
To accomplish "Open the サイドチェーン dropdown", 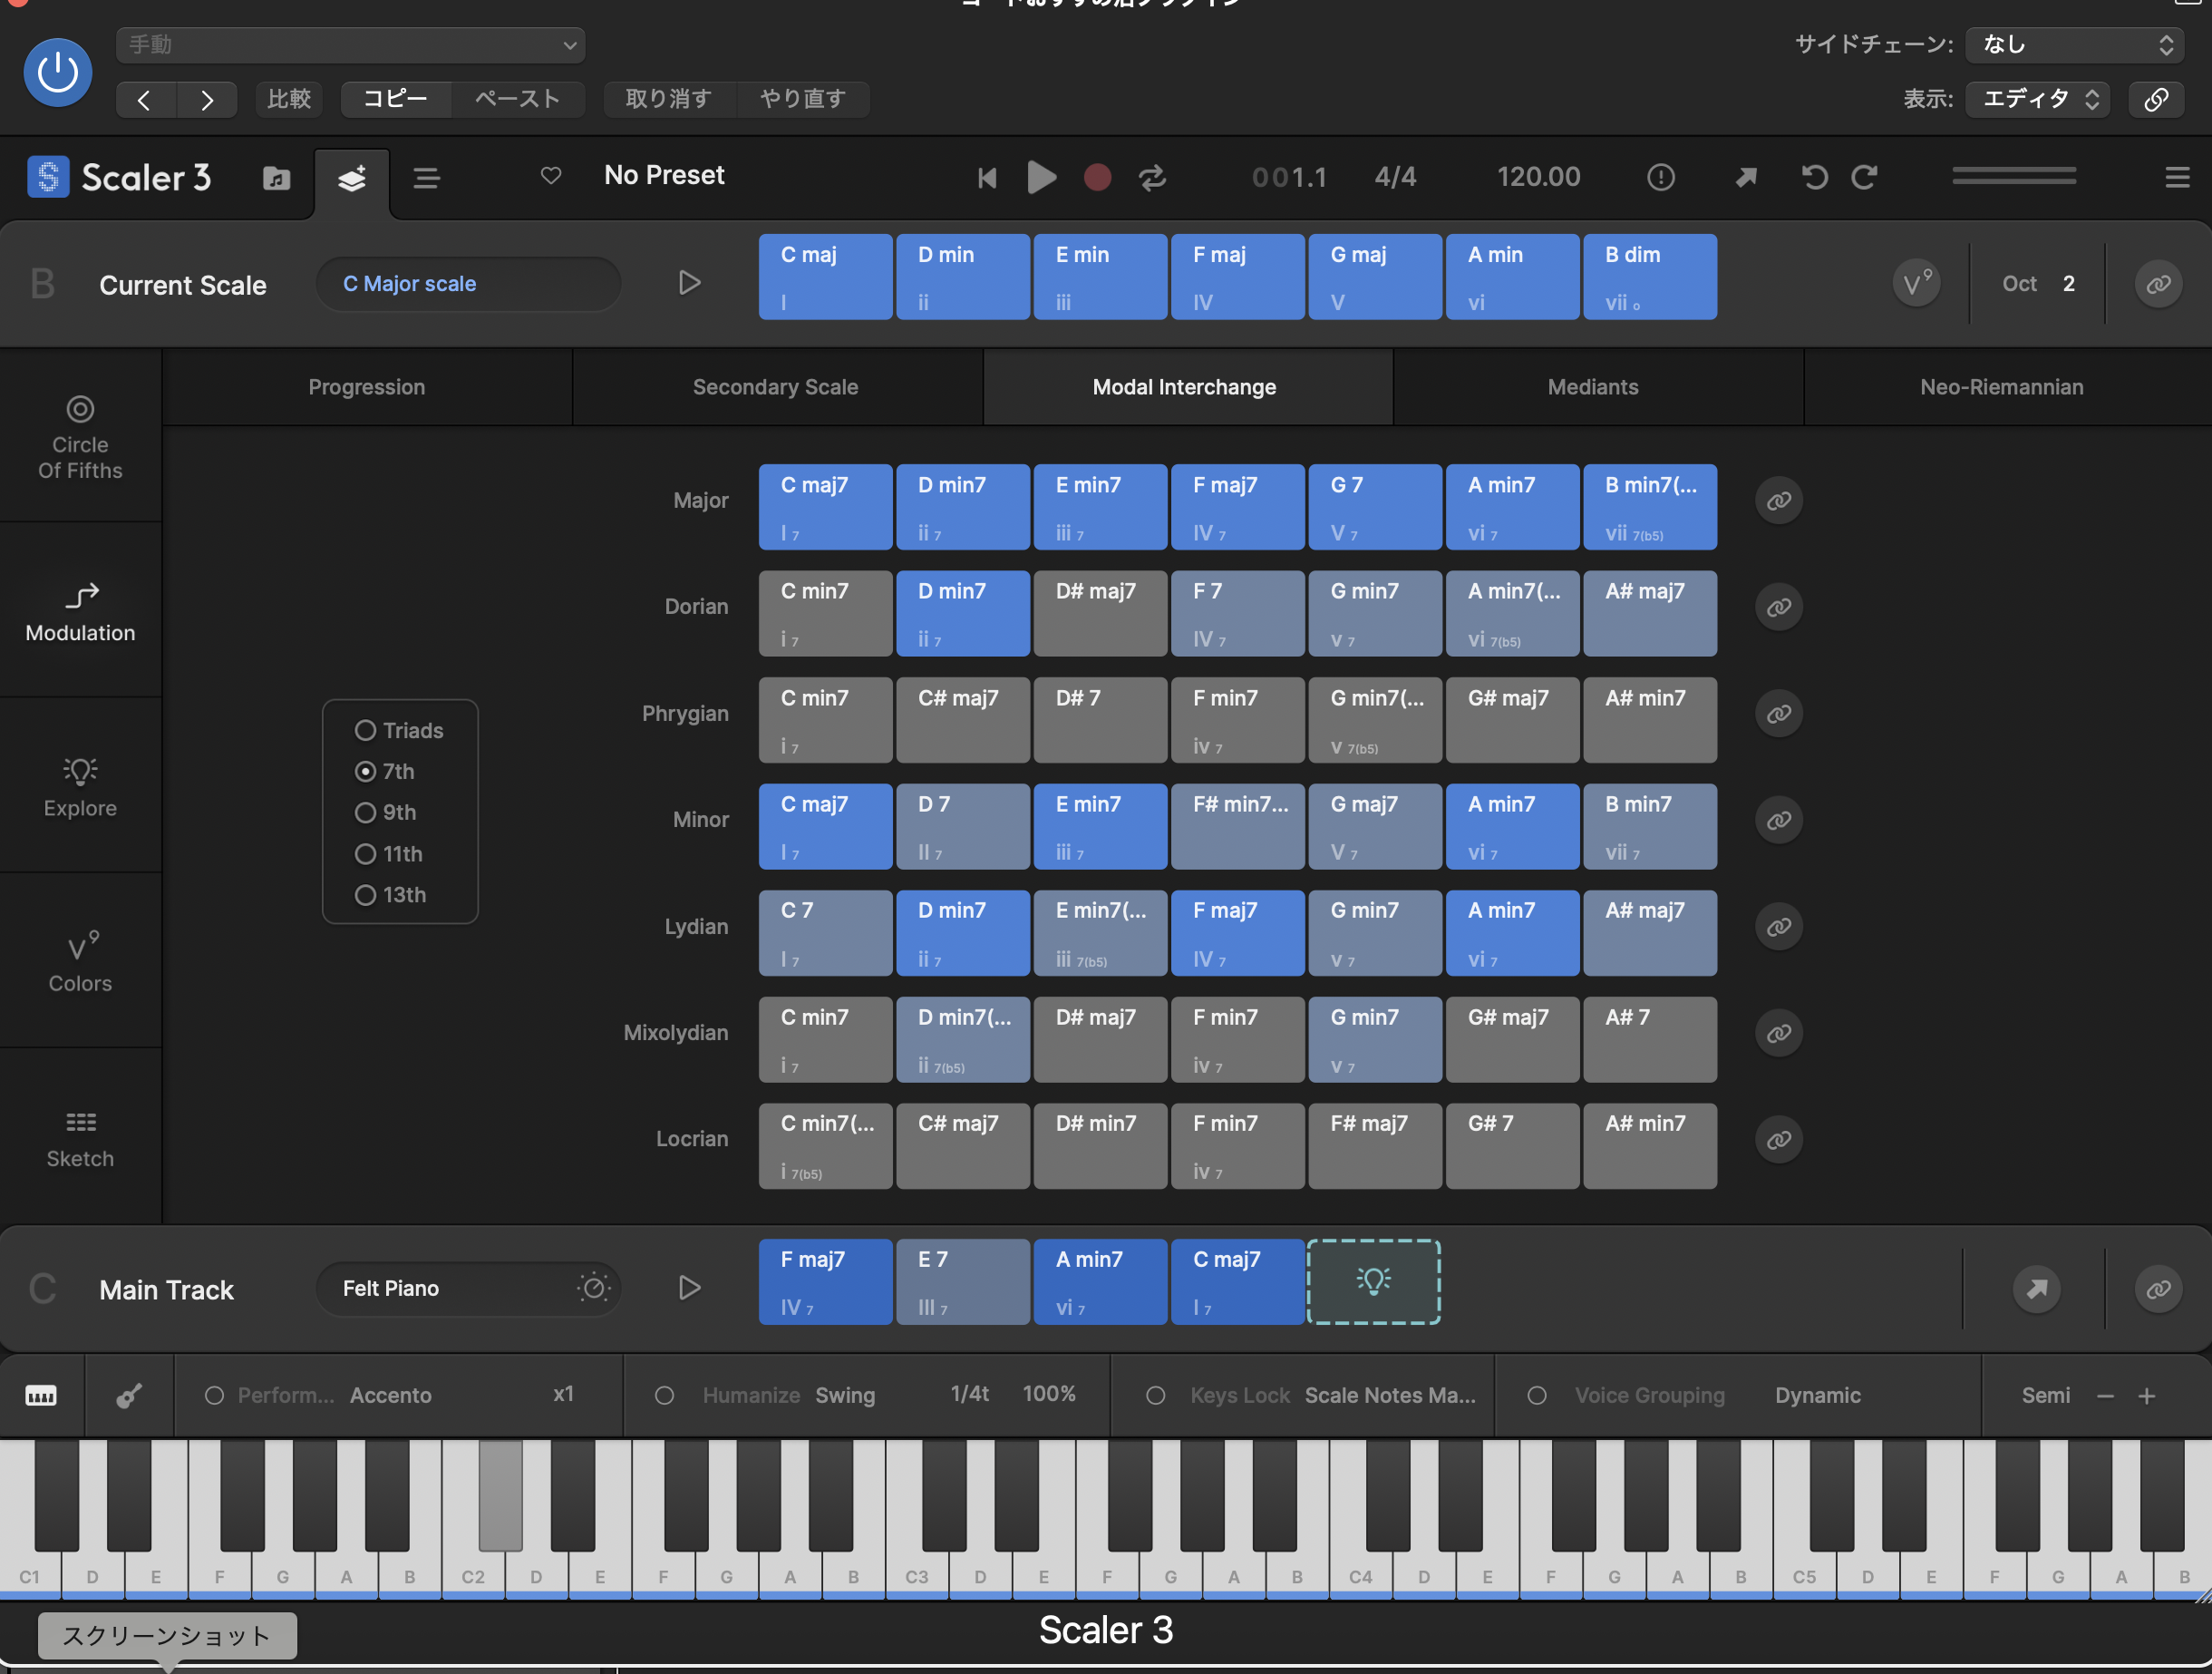I will [x=2074, y=45].
